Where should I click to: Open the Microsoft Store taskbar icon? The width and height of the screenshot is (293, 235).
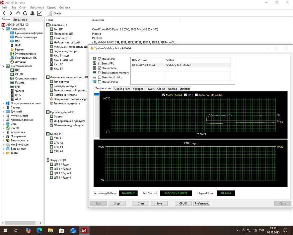click(x=62, y=230)
